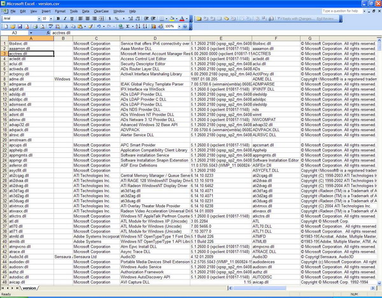Open the 100% zoom dropdown

[180, 27]
